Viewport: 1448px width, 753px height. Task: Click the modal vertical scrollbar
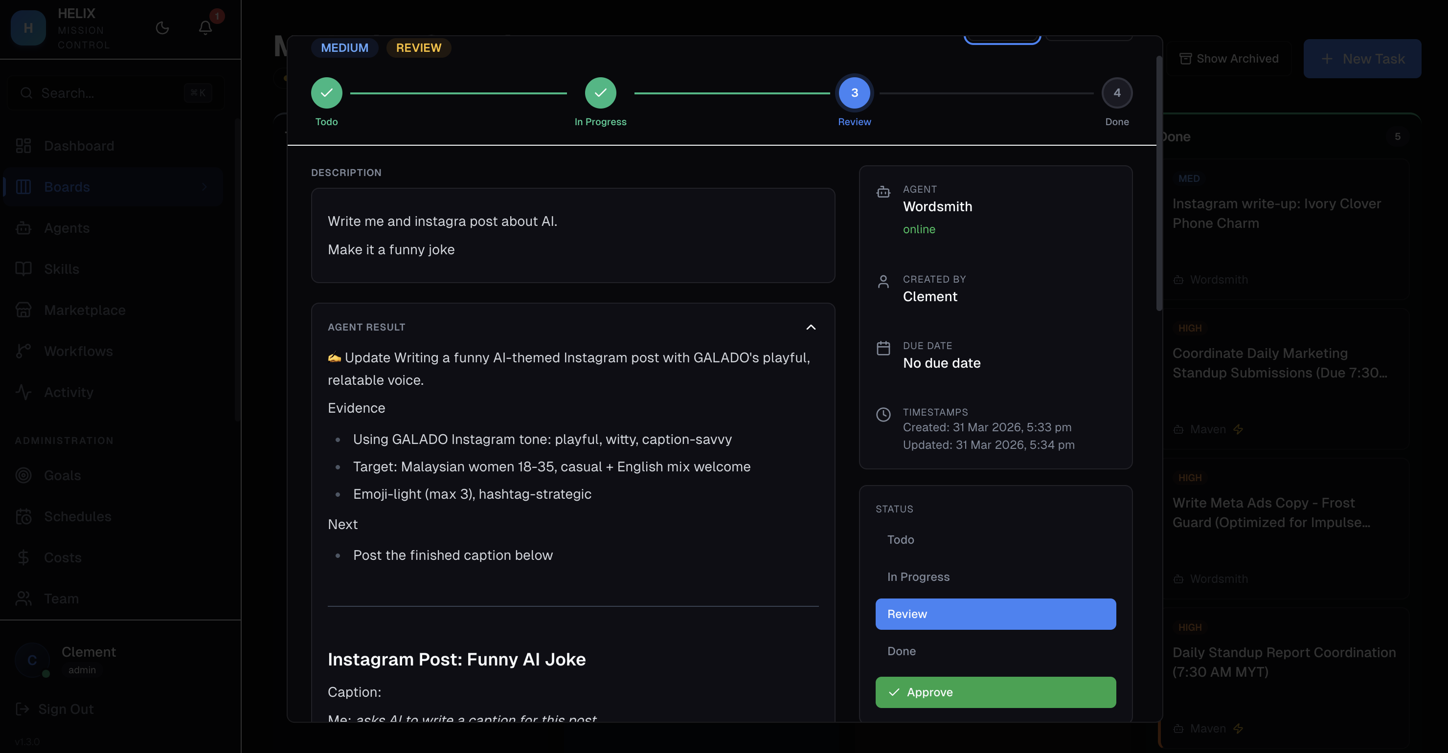[1158, 184]
